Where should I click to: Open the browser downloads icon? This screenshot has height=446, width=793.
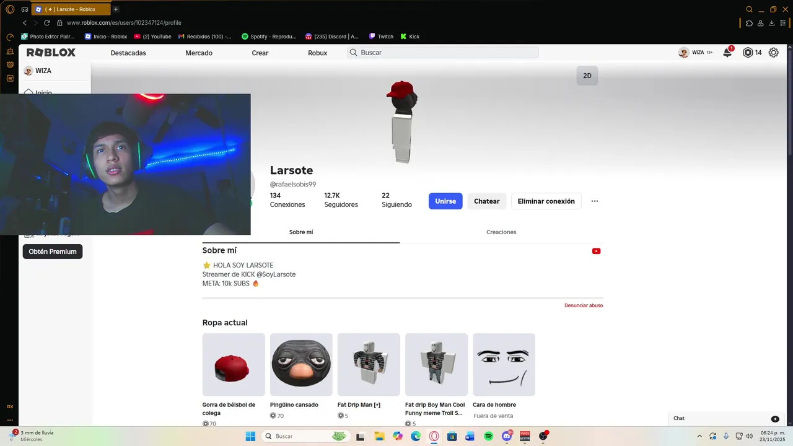click(772, 23)
